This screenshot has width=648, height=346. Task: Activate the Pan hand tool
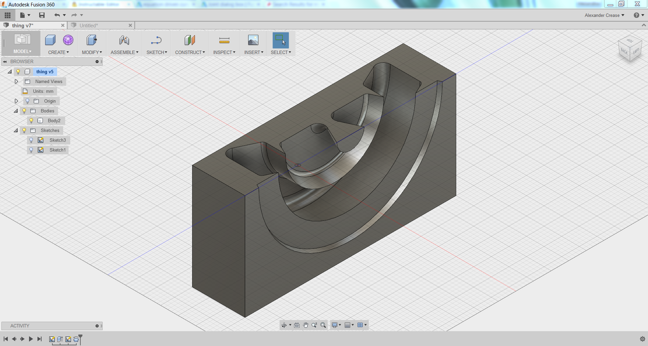point(306,325)
